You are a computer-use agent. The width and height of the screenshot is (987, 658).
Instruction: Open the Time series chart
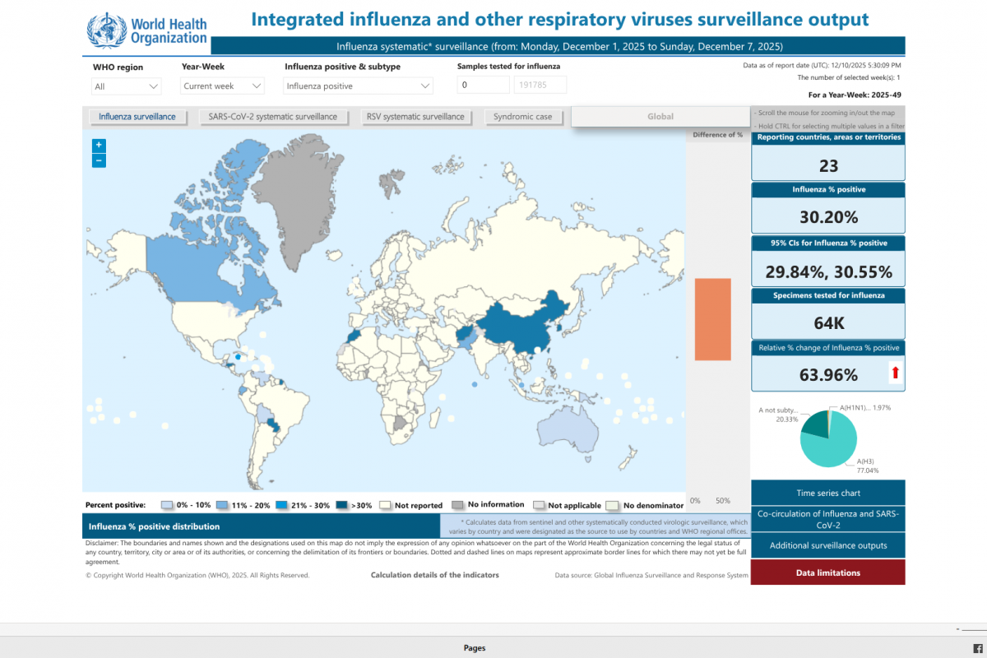(827, 493)
